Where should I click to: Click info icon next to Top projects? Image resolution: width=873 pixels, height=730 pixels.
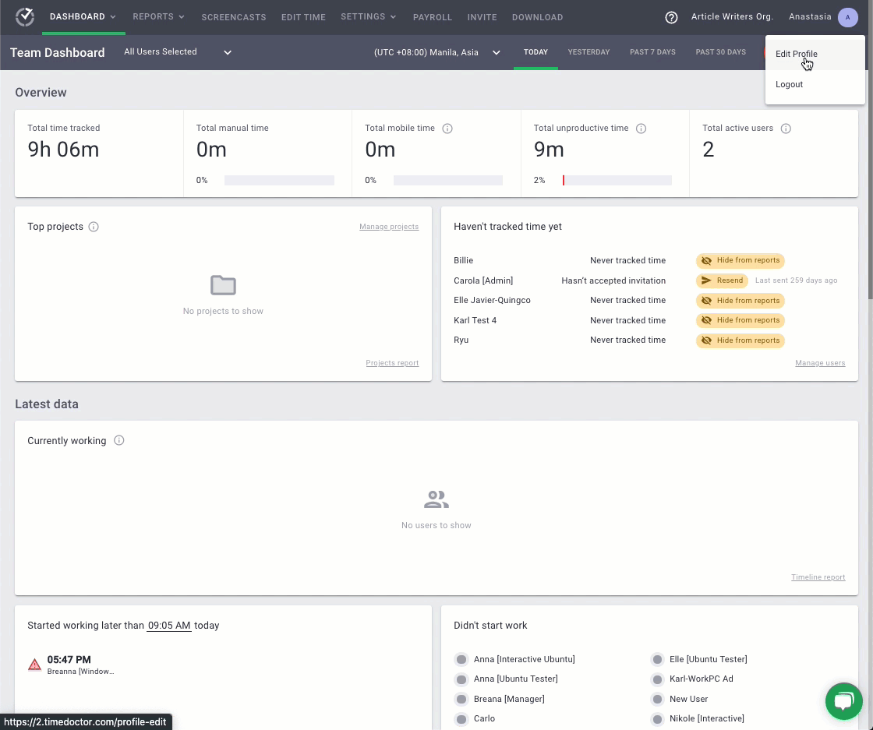coord(94,227)
